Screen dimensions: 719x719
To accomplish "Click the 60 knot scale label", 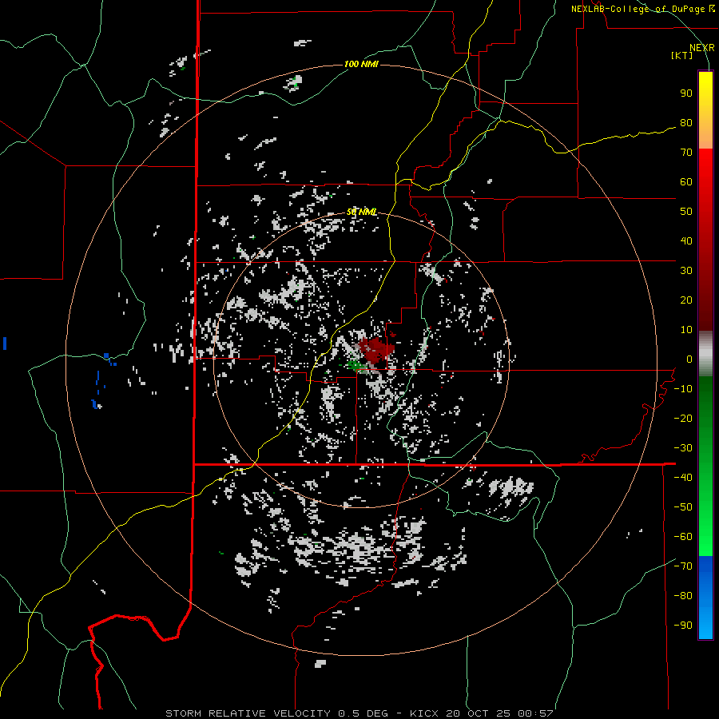I will (686, 182).
